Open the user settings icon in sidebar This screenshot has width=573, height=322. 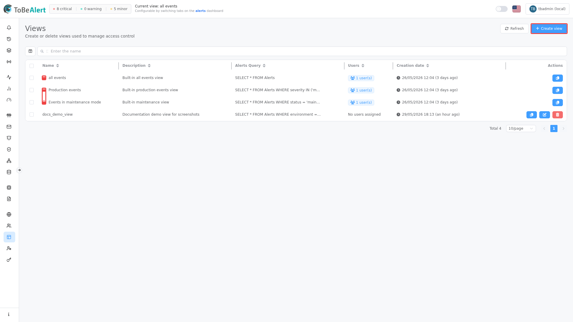coord(9,248)
